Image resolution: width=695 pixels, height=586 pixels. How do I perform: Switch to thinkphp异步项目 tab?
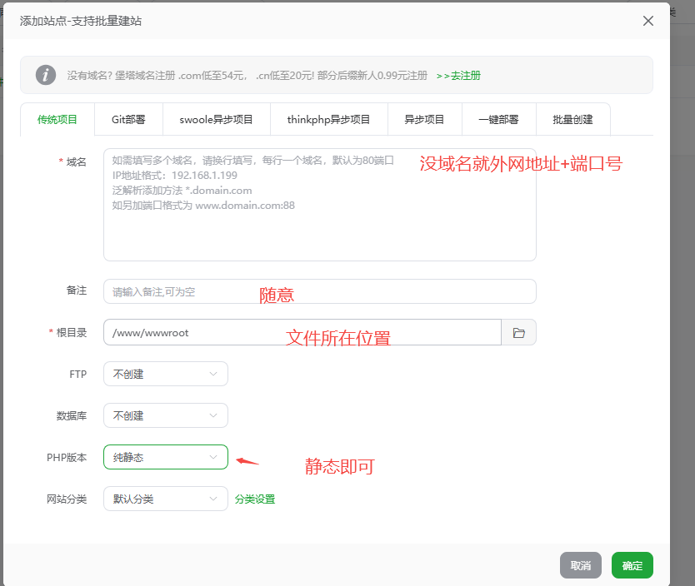pyautogui.click(x=329, y=120)
